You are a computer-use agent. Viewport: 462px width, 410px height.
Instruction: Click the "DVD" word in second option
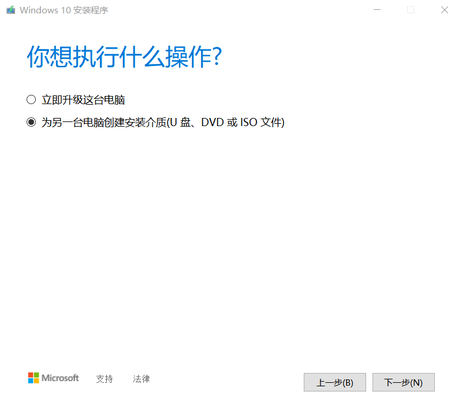pyautogui.click(x=213, y=123)
